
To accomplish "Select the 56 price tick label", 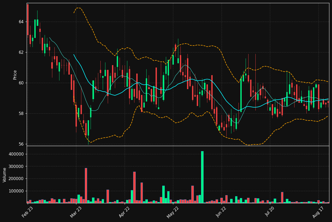I will click(21, 144).
